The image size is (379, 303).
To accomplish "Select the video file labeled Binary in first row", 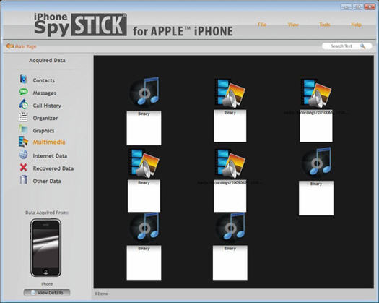I will pos(230,93).
